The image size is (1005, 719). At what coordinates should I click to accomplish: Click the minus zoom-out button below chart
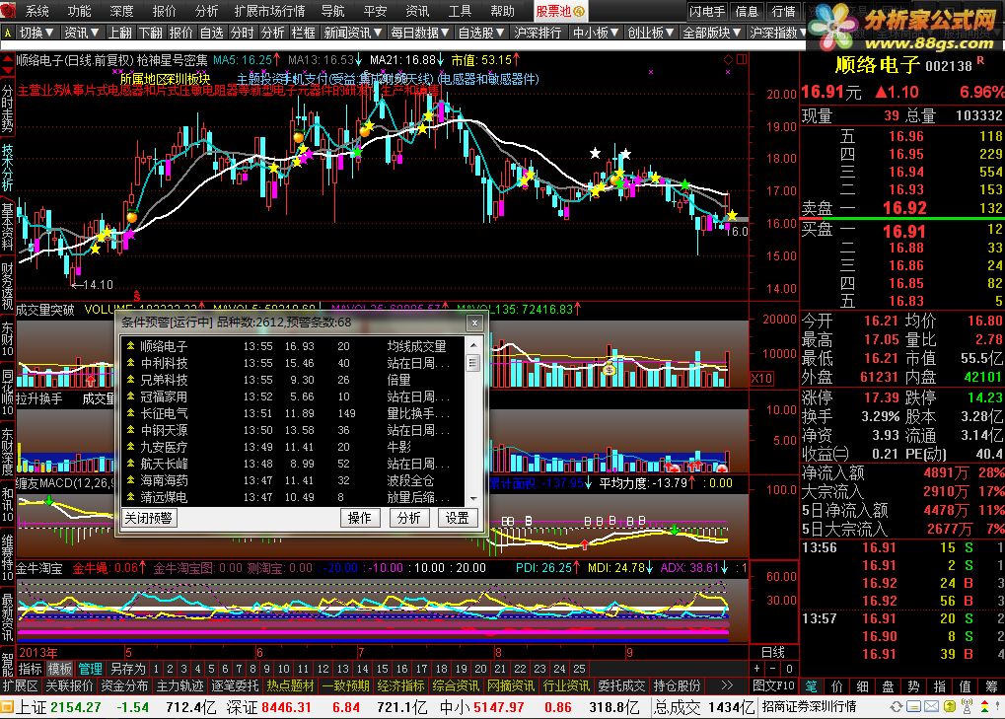[773, 669]
